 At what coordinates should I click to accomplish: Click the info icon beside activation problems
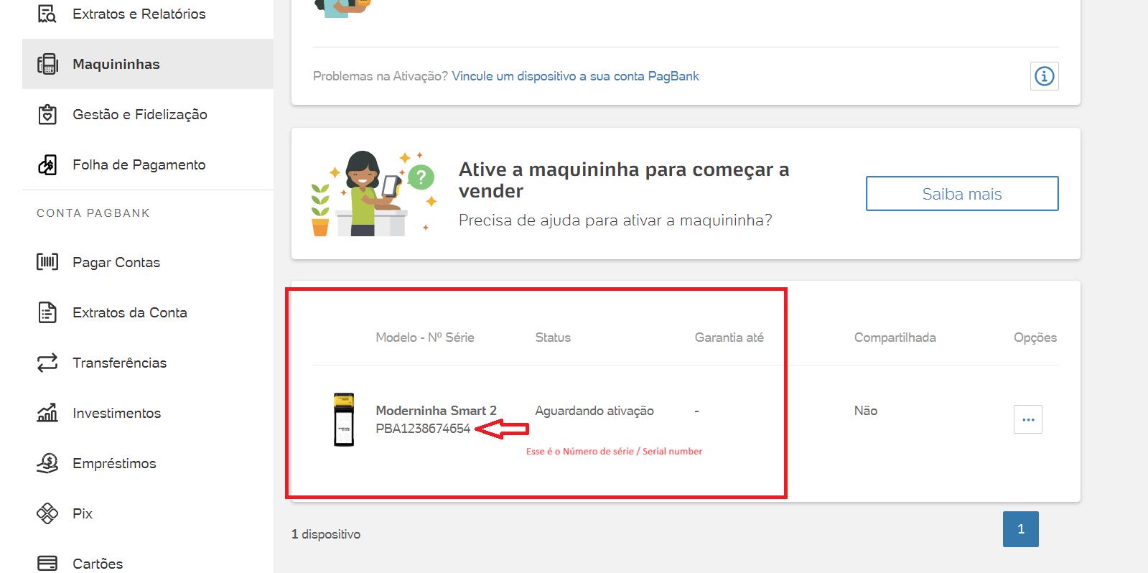tap(1044, 76)
